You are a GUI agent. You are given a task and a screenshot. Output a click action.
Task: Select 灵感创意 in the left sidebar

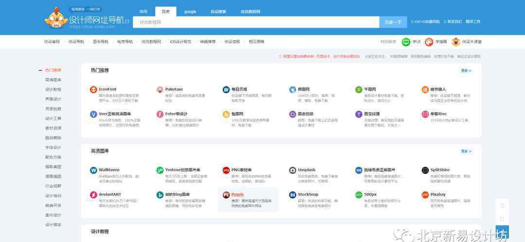click(53, 109)
